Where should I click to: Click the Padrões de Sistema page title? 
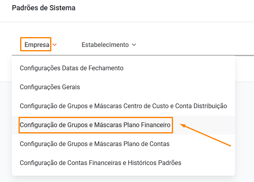point(43,8)
